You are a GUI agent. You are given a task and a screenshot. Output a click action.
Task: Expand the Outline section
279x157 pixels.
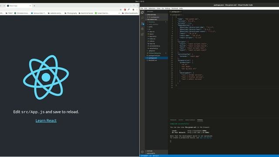(x=157, y=151)
